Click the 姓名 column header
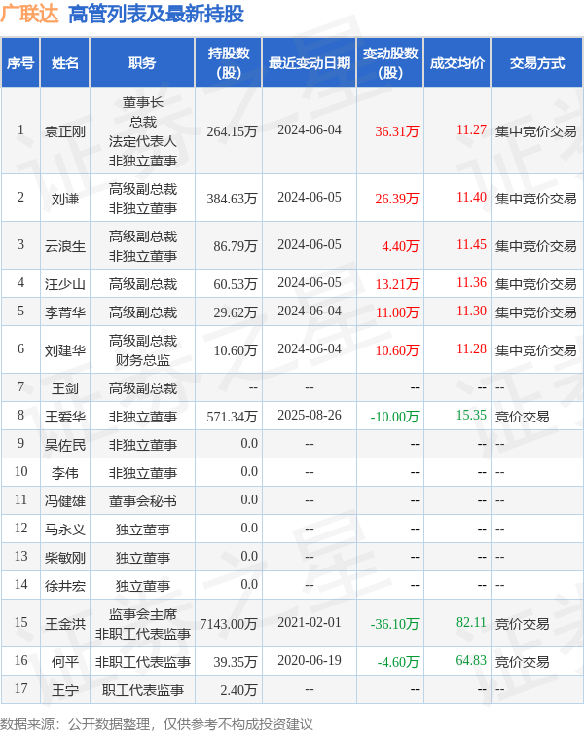Viewport: 584px width, 733px height. click(x=65, y=62)
